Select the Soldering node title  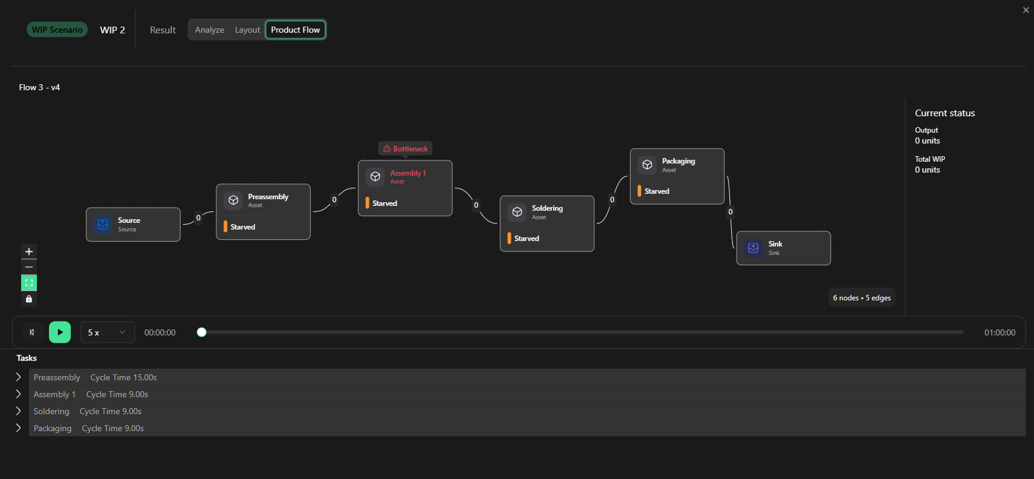tap(548, 208)
